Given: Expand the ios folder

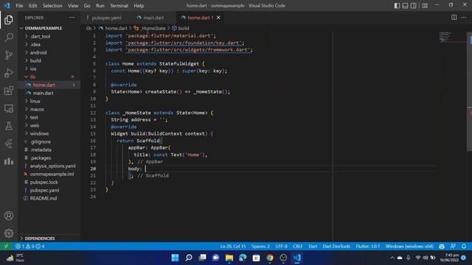Looking at the screenshot, I should click(x=32, y=68).
